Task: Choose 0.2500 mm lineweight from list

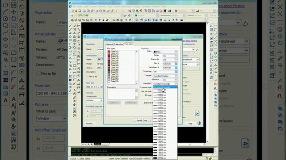Action: point(165,111)
